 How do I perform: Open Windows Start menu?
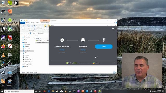(x=2, y=91)
